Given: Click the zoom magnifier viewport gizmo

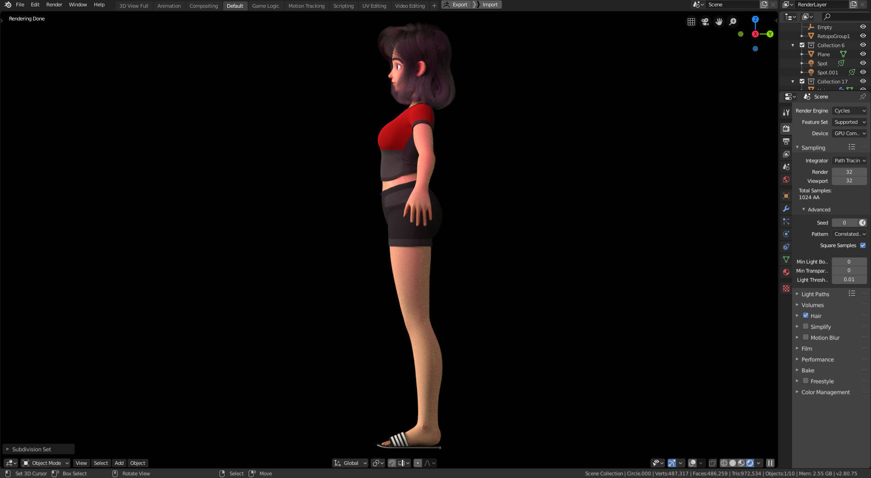Looking at the screenshot, I should 733,22.
